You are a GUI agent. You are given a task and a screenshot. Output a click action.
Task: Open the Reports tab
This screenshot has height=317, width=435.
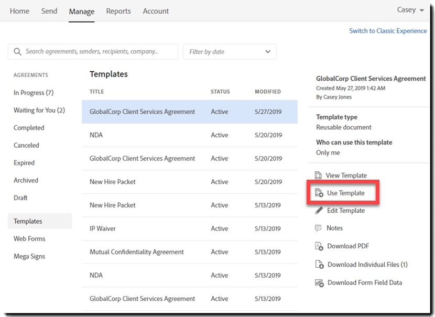[x=118, y=11]
